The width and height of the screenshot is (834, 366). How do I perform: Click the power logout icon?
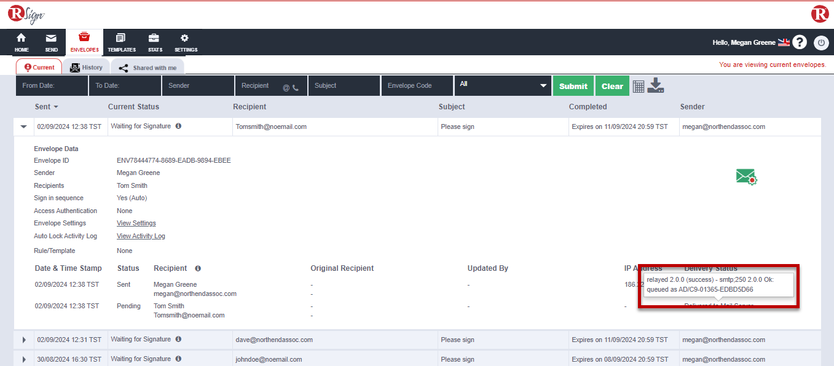[x=821, y=42]
